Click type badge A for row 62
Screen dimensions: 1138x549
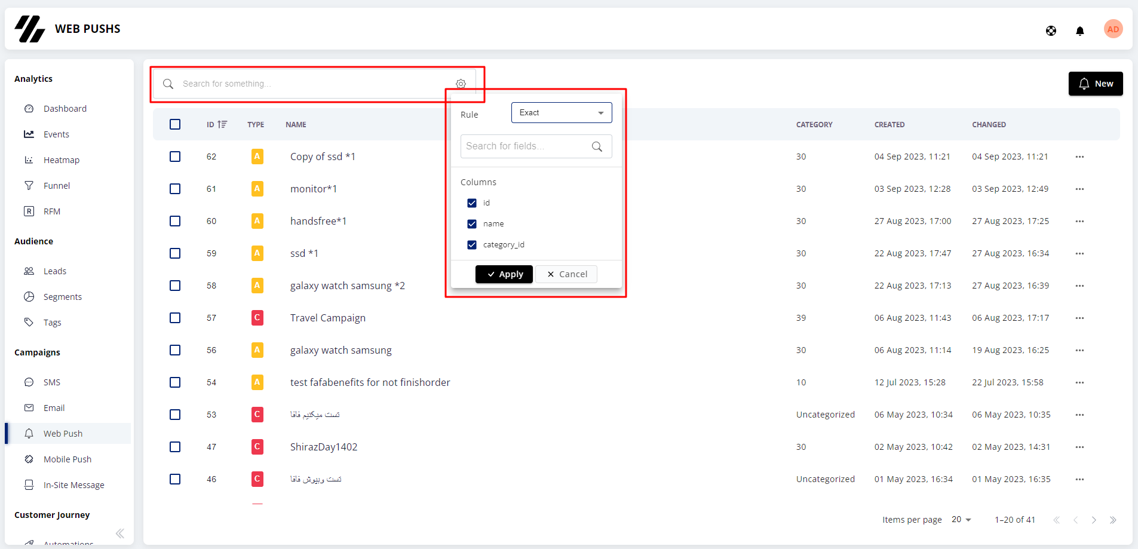(x=257, y=157)
